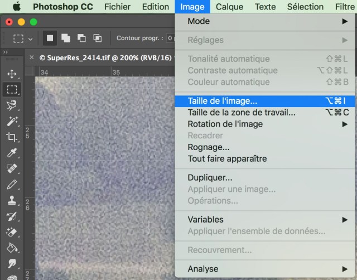Select the Paint Bucket tool
Screen dimensions: 357x280
12,247
